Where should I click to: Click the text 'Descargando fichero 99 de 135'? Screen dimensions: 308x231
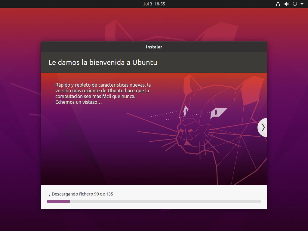click(82, 194)
